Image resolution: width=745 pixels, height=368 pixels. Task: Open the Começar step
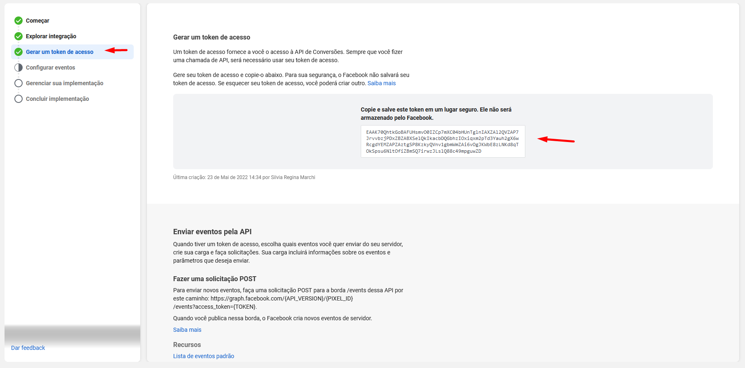[x=37, y=21]
